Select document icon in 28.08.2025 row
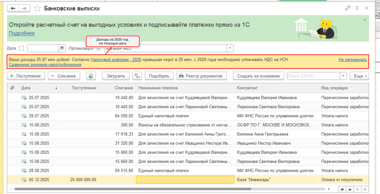The image size is (380, 194). [24, 171]
